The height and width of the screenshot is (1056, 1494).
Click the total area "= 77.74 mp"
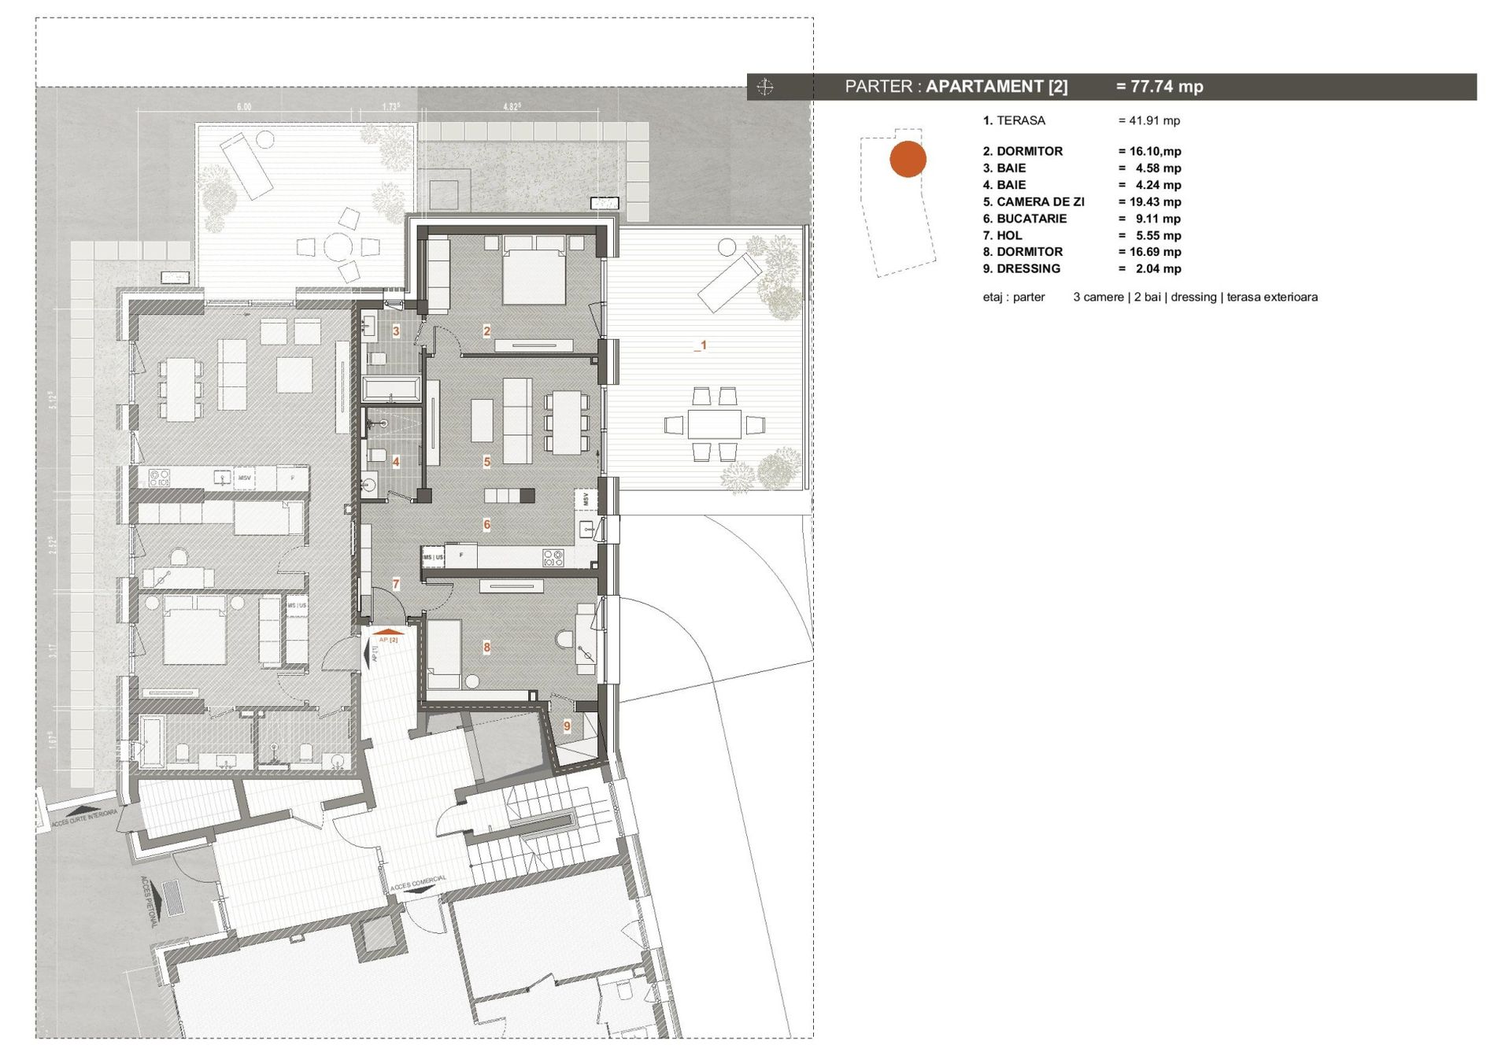pyautogui.click(x=1159, y=87)
